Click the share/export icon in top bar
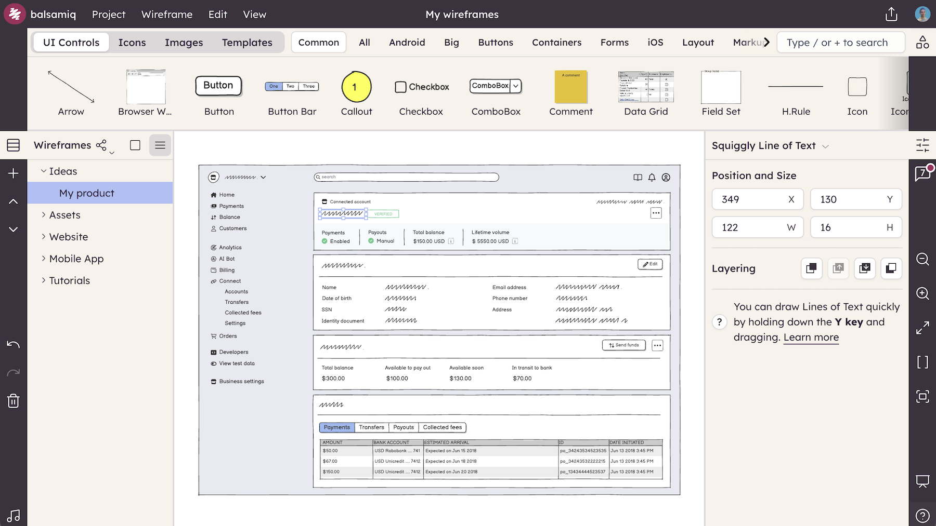The height and width of the screenshot is (526, 936). [891, 14]
